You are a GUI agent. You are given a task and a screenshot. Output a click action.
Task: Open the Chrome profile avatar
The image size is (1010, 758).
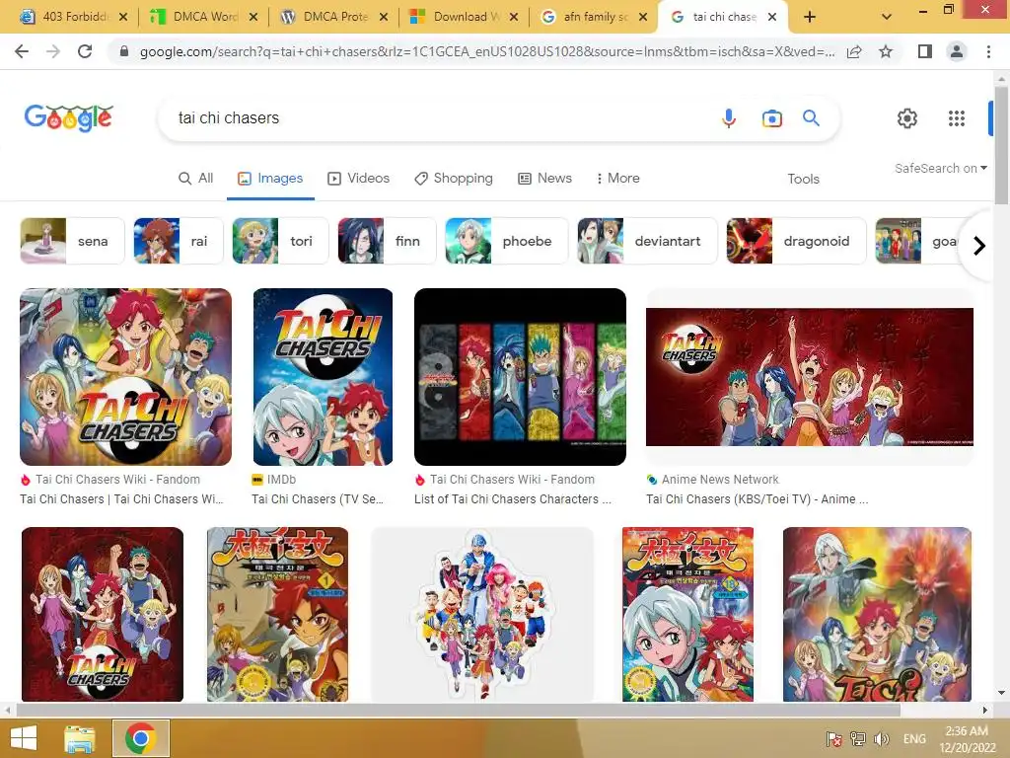[x=957, y=51]
